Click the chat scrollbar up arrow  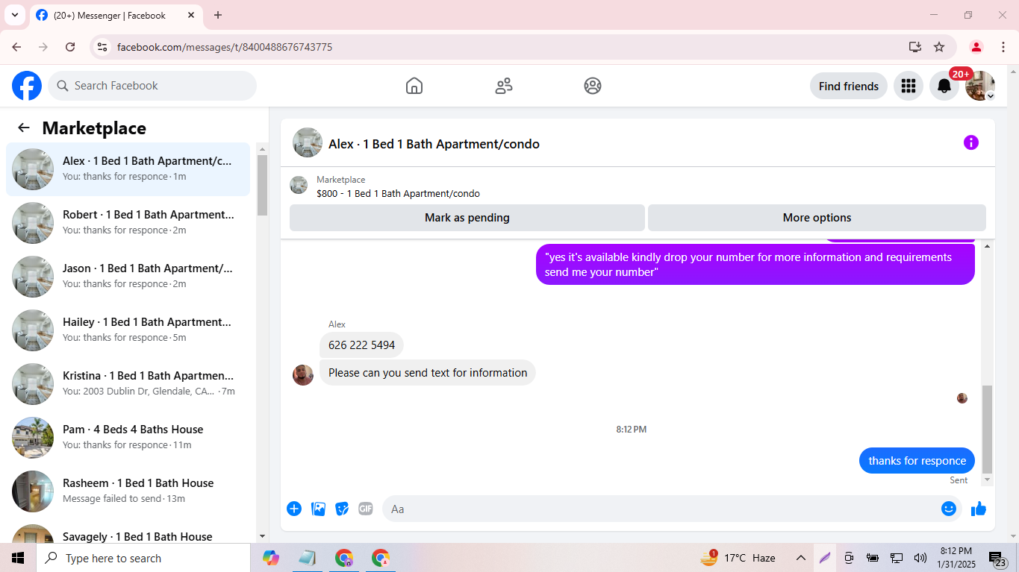[988, 246]
